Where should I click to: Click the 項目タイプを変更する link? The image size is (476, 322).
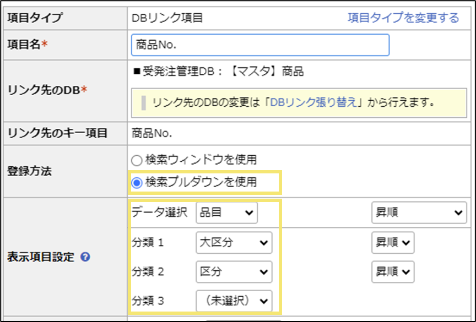coord(403,18)
